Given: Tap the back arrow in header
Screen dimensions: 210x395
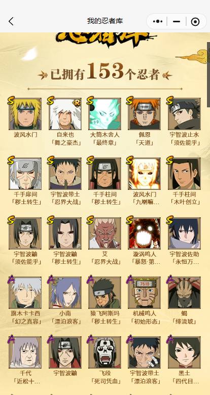Looking at the screenshot, I should tap(11, 21).
